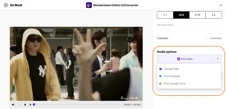Screen dimensions: 226x109
Task: Click the 00:00.0 / 00:46.4 time display
Action: [132, 105]
